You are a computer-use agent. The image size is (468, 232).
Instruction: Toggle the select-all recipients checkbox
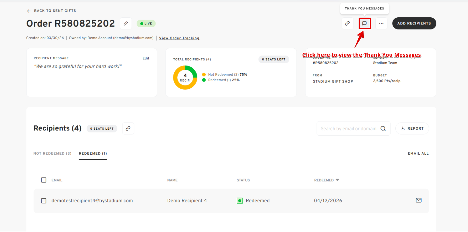tap(44, 180)
